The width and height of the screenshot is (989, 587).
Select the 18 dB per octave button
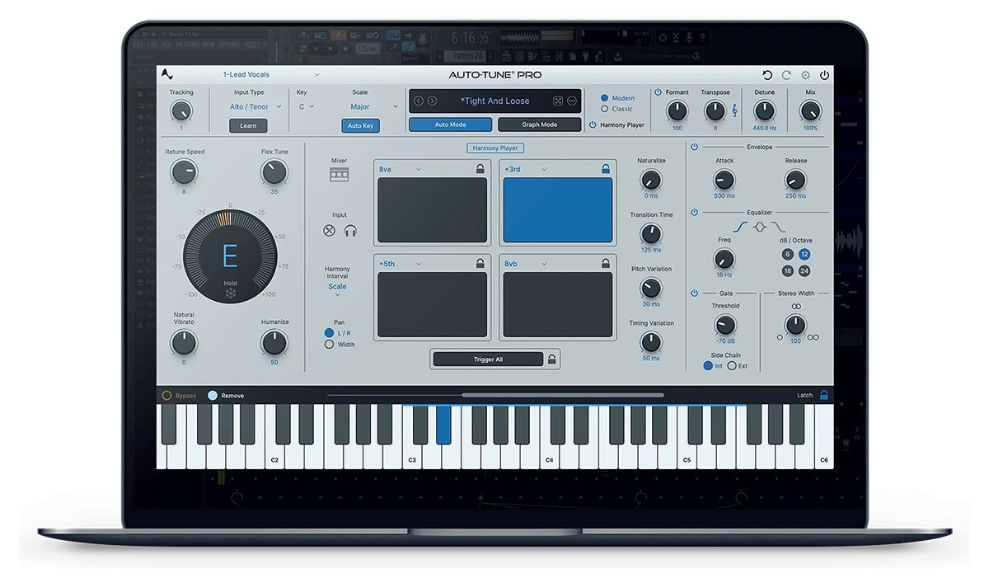coord(787,270)
